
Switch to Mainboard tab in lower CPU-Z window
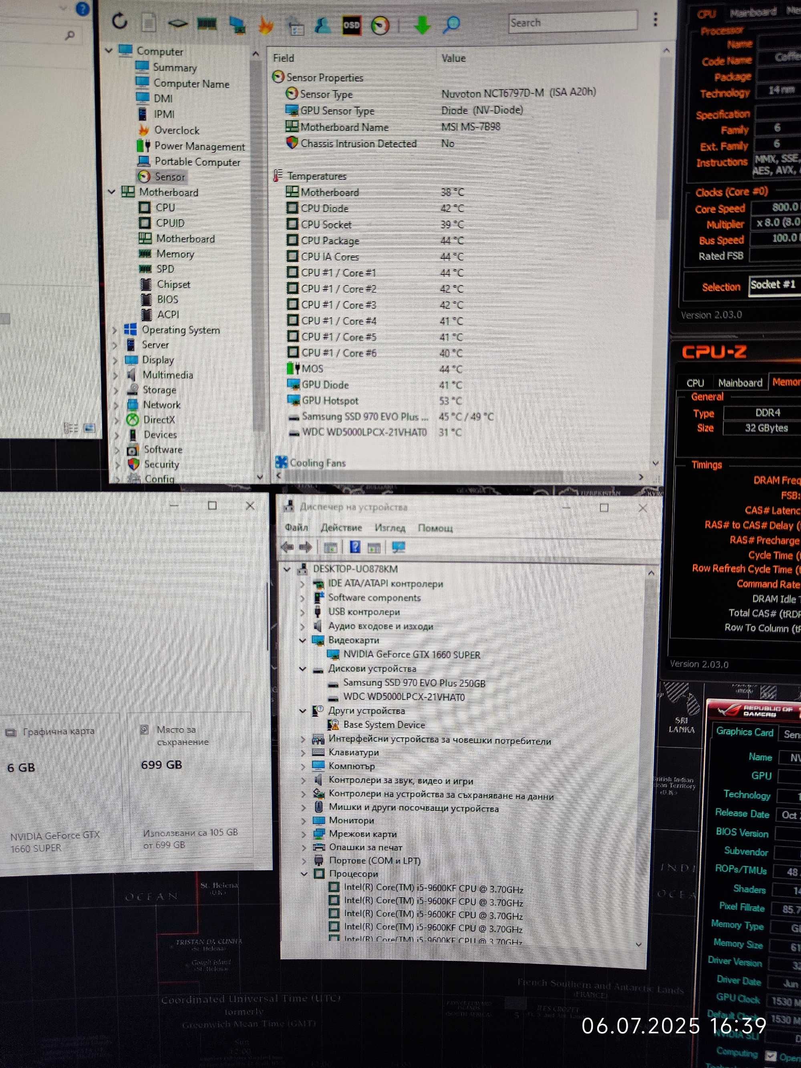[740, 383]
